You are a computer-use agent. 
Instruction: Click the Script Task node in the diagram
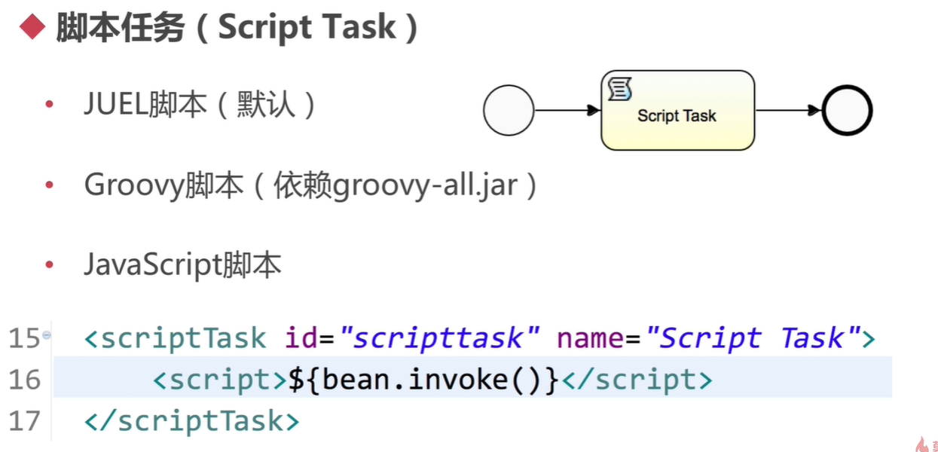click(x=677, y=110)
